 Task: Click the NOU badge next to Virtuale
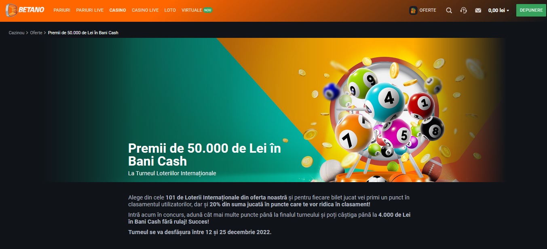click(208, 10)
